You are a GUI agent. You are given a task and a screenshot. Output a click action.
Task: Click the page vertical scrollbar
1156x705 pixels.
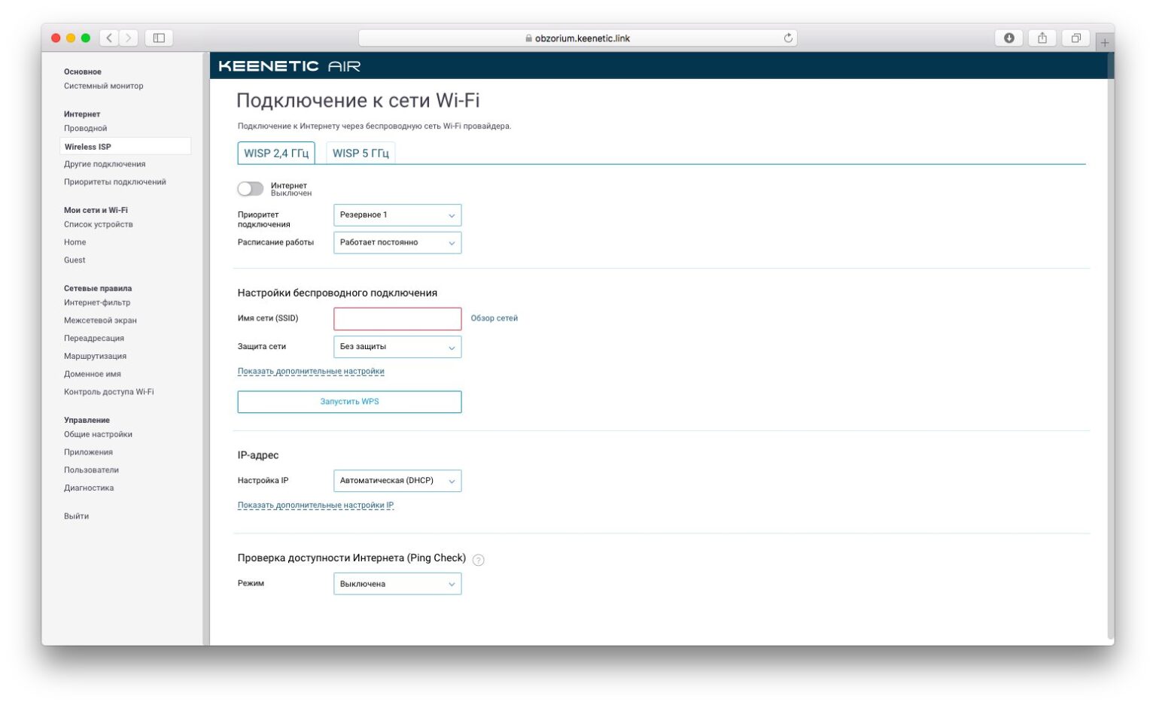tap(1110, 346)
